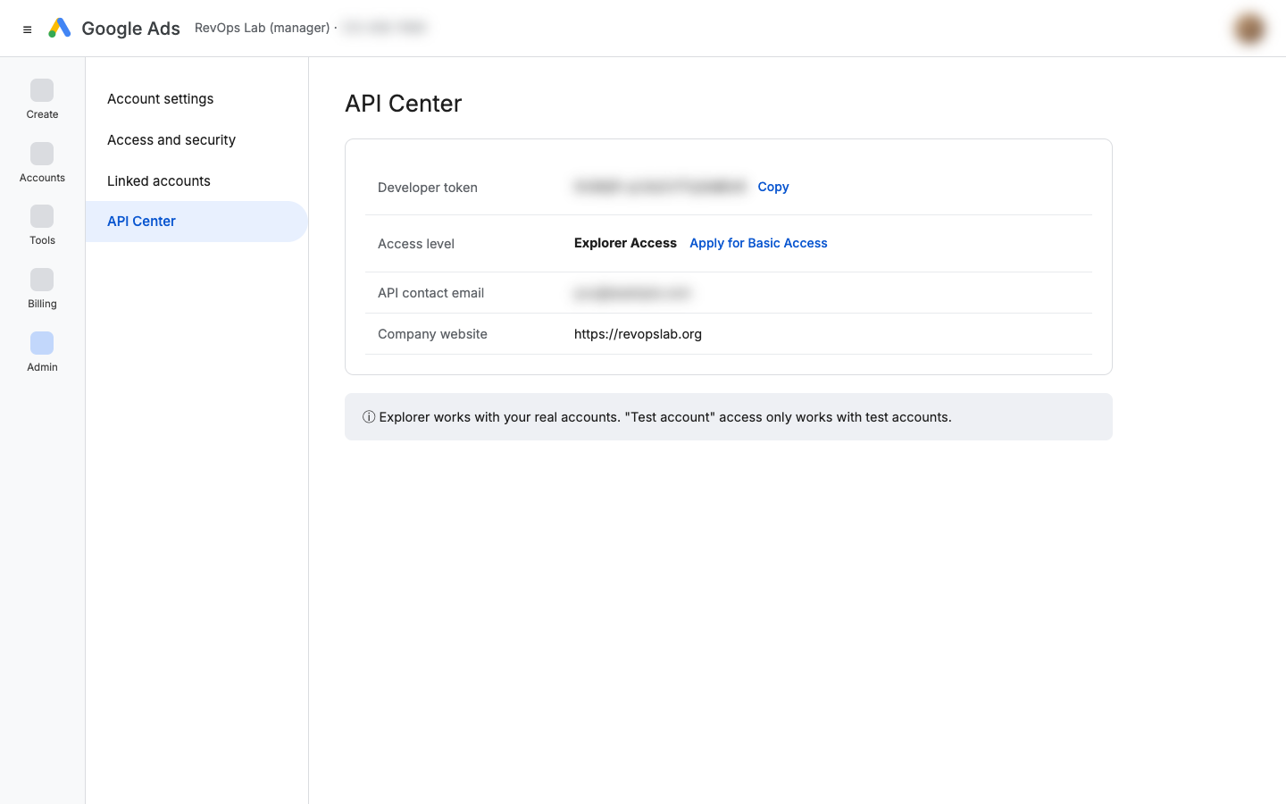Click the Company website label
Image resolution: width=1286 pixels, height=804 pixels.
(x=432, y=334)
